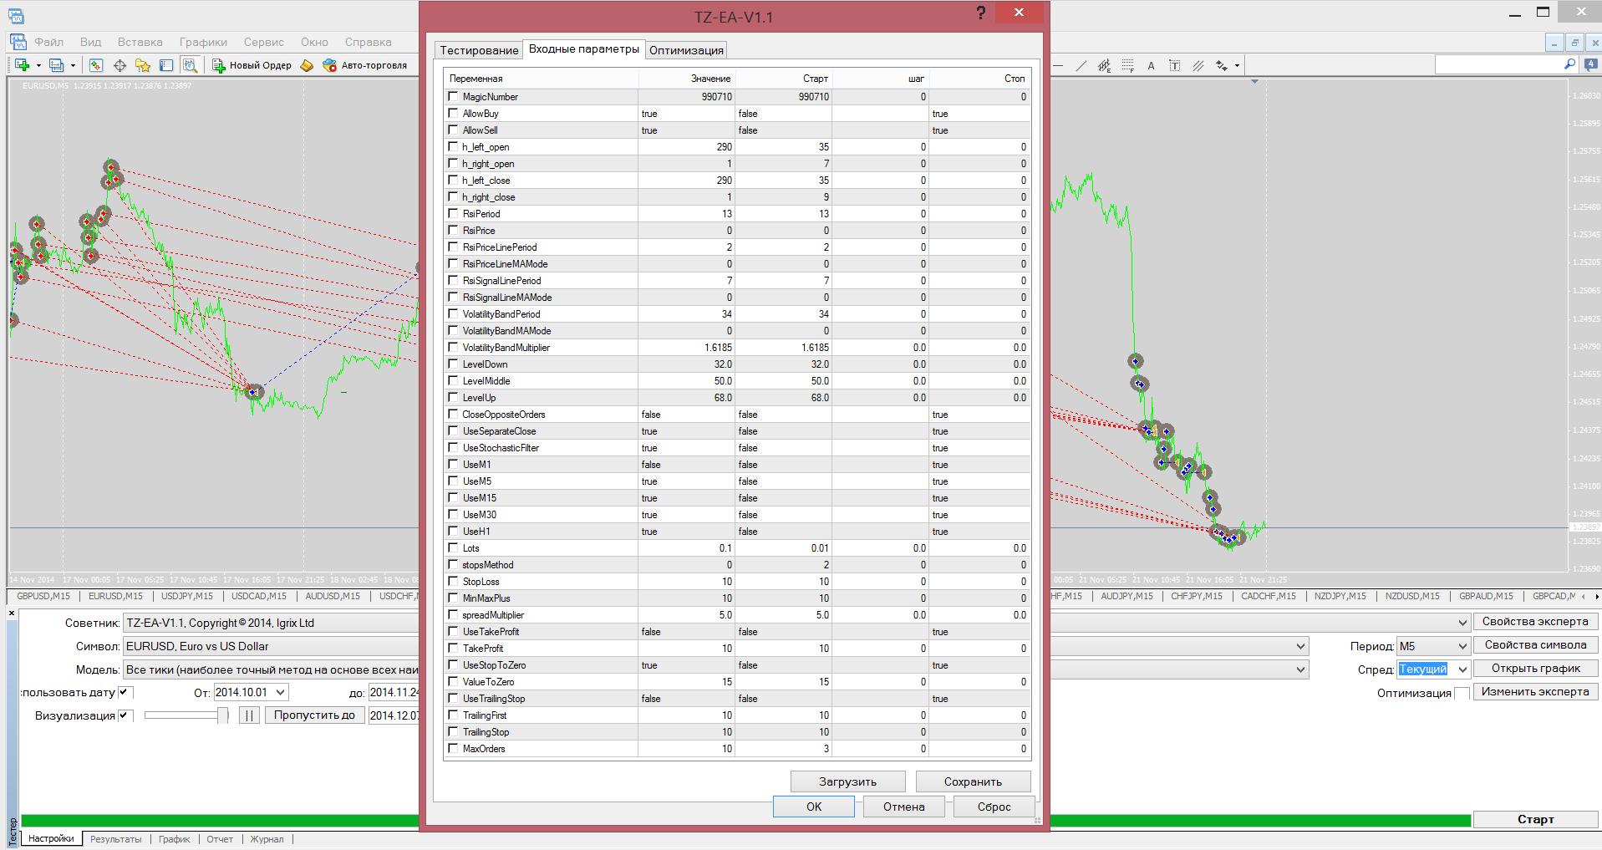Click the Profiles toolbar icon

click(x=56, y=65)
